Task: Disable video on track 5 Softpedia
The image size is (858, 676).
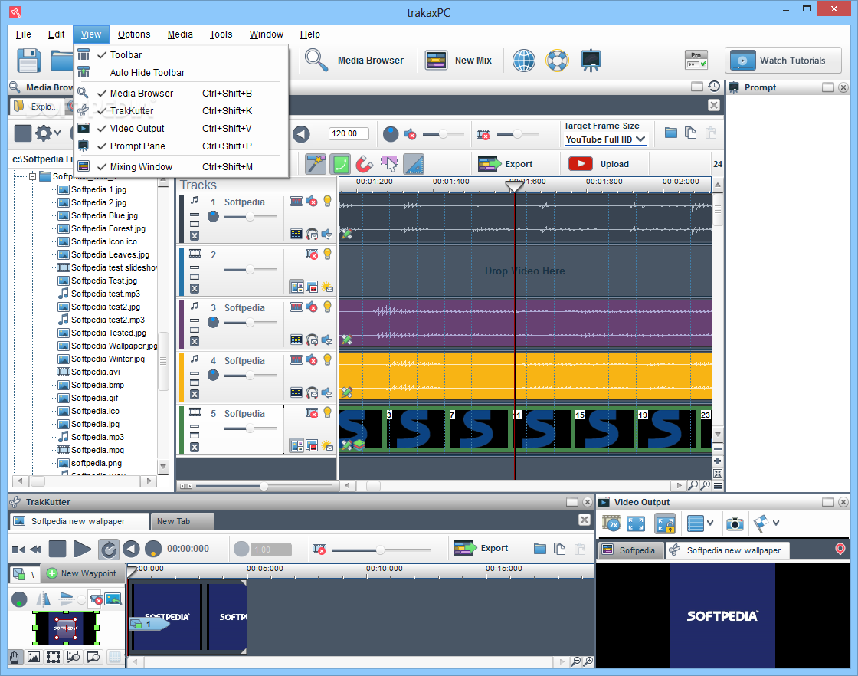Action: 312,412
